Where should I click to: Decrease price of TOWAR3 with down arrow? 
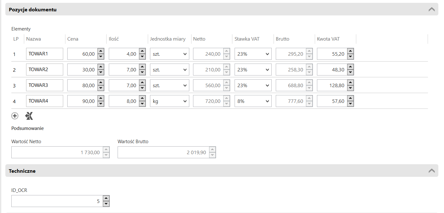click(101, 88)
